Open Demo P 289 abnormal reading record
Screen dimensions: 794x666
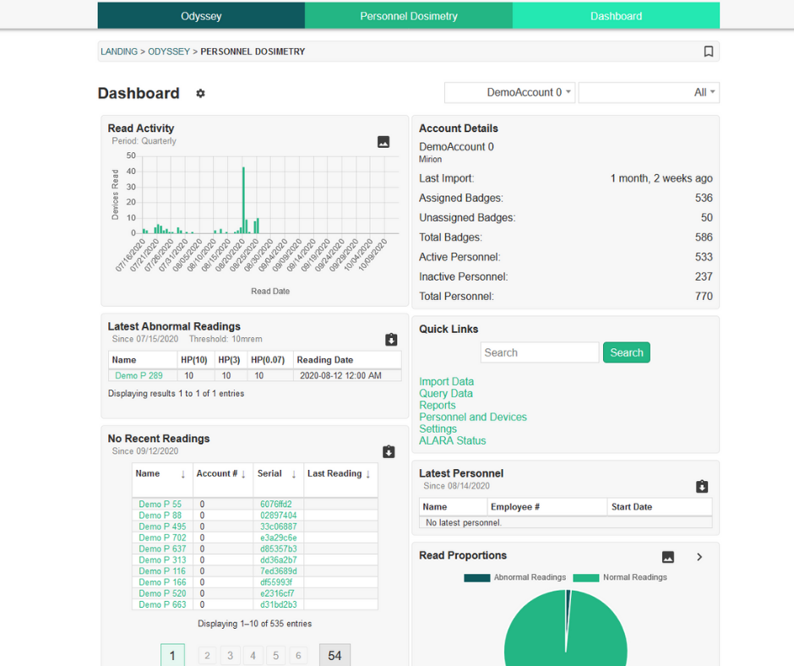pos(139,375)
